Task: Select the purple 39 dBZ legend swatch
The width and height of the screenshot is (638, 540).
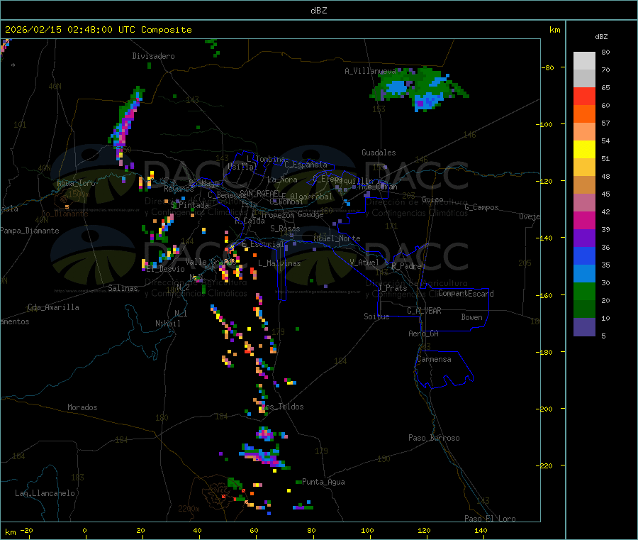Action: [584, 238]
